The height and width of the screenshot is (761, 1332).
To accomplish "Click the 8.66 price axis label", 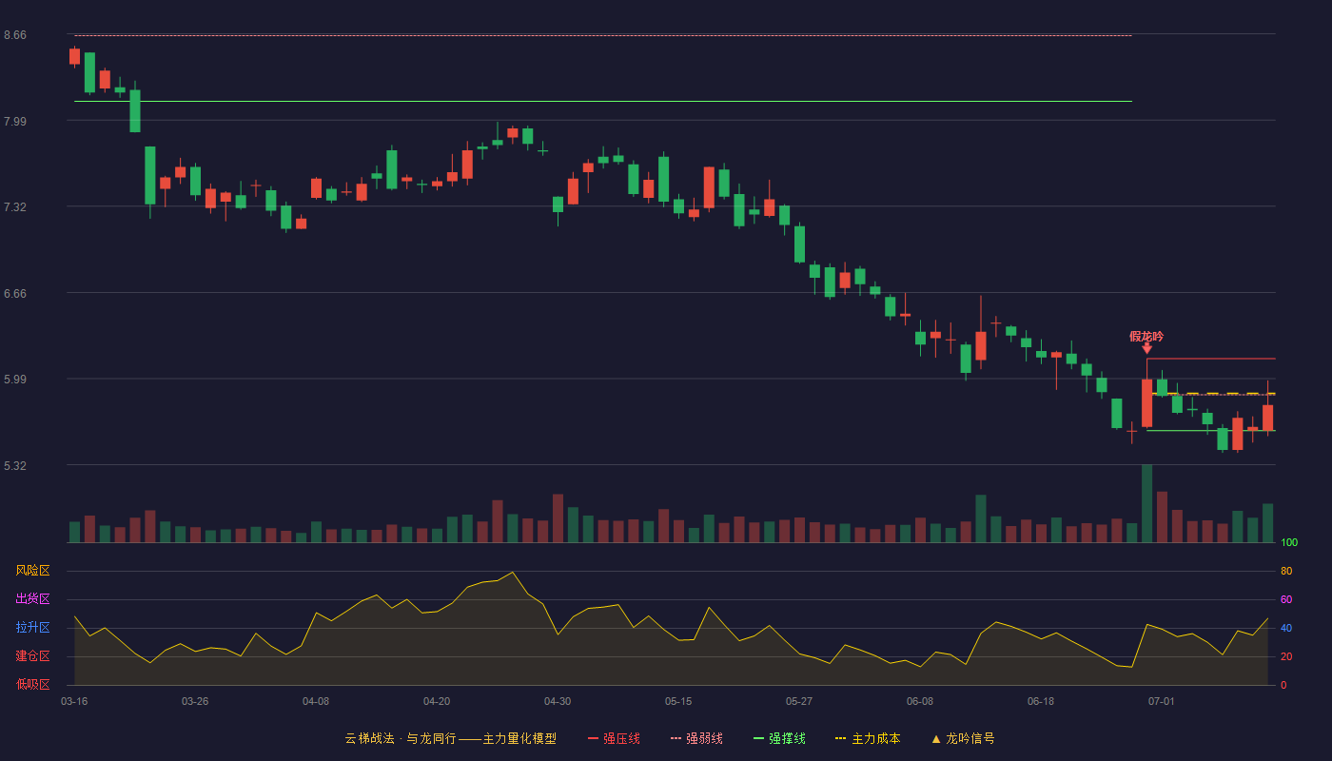I will coord(15,35).
